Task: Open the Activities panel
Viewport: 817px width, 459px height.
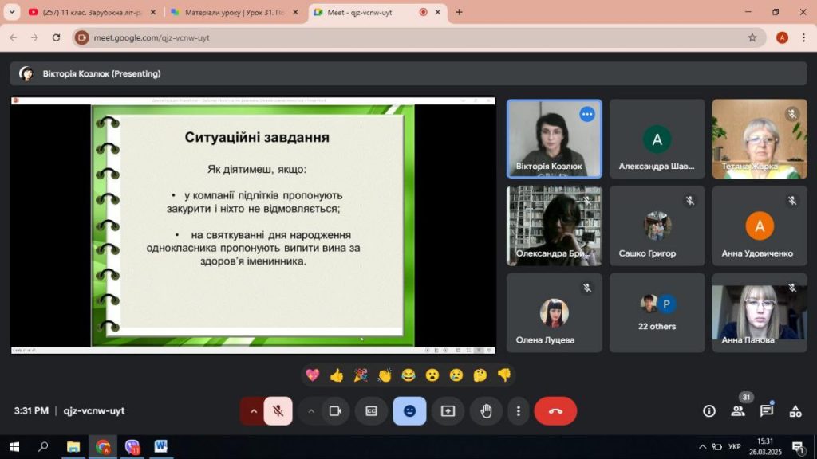Action: 795,411
